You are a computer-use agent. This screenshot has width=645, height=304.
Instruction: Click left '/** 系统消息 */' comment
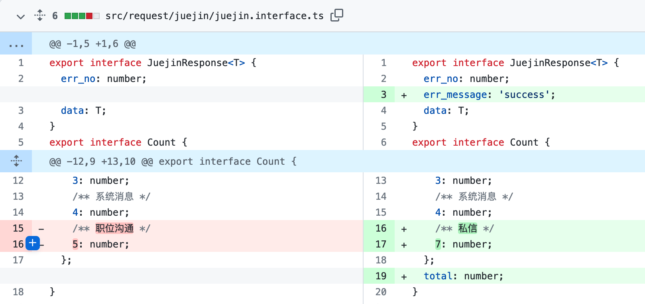point(111,197)
